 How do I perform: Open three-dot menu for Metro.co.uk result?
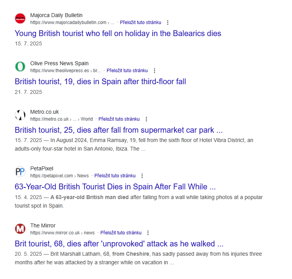pyautogui.click(x=146, y=119)
